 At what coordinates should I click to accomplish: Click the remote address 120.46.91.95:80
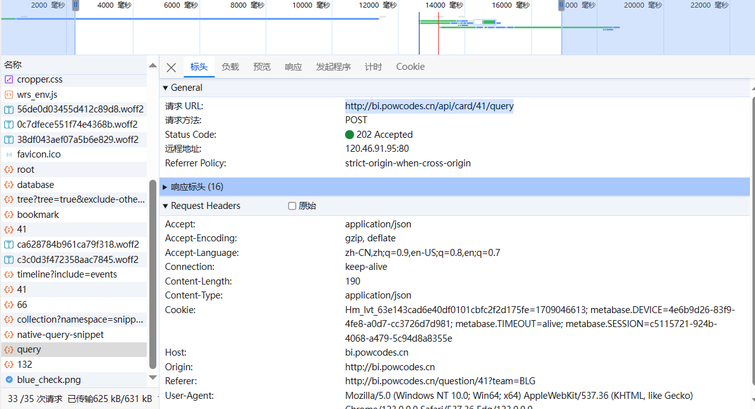pos(377,149)
